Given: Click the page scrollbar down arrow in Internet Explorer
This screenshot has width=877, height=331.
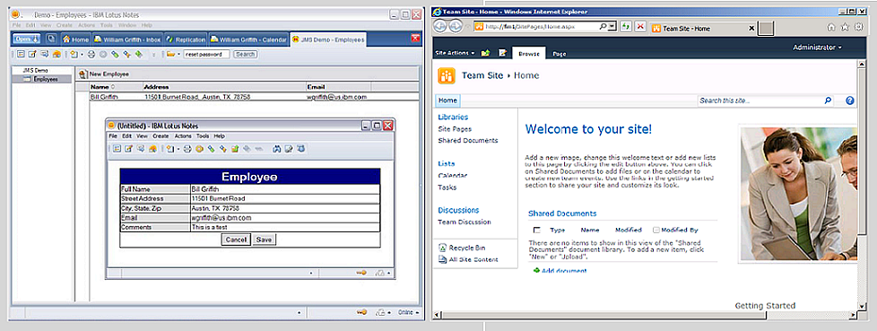Looking at the screenshot, I should point(861,306).
